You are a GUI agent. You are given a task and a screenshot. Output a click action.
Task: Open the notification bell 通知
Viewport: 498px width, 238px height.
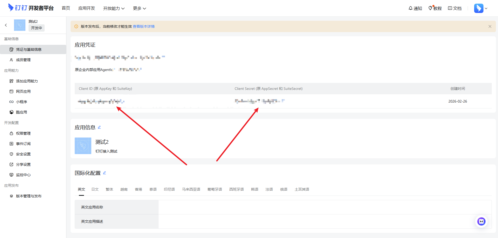click(415, 8)
